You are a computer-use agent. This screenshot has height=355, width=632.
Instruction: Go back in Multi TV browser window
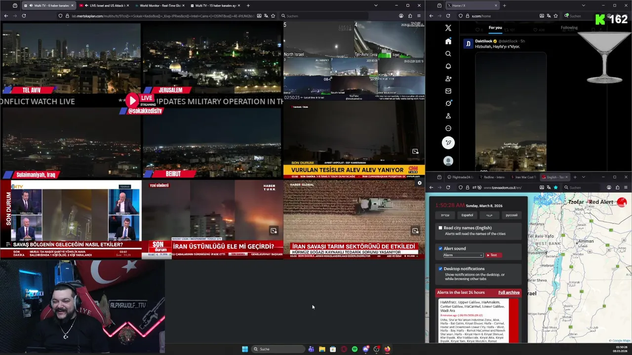click(x=6, y=16)
